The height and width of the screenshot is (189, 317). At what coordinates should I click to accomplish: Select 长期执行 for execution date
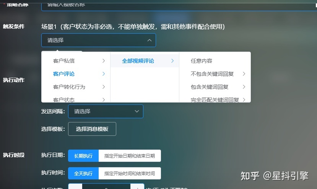coord(83,156)
